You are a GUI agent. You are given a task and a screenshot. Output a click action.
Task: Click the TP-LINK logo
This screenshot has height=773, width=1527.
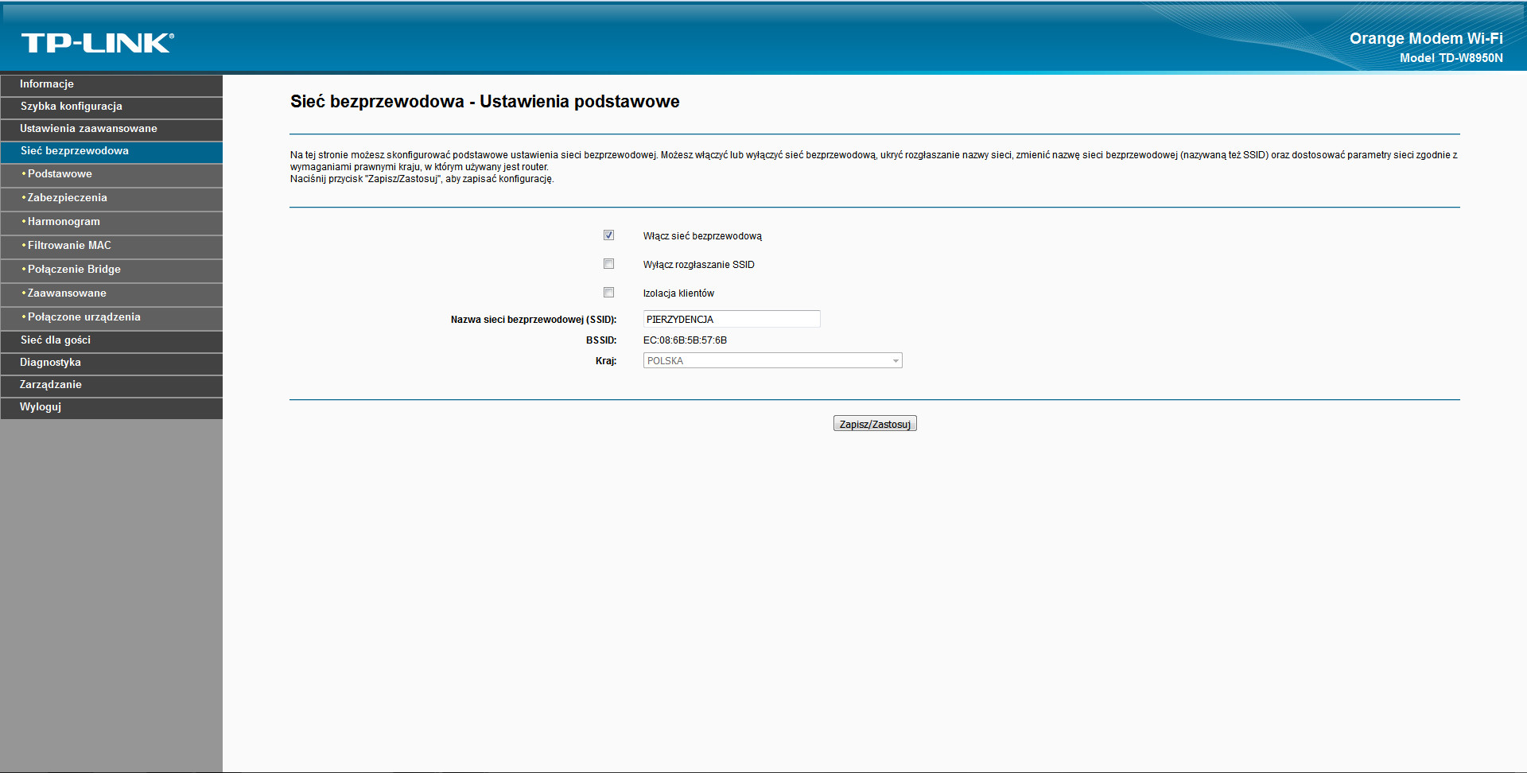pyautogui.click(x=97, y=43)
